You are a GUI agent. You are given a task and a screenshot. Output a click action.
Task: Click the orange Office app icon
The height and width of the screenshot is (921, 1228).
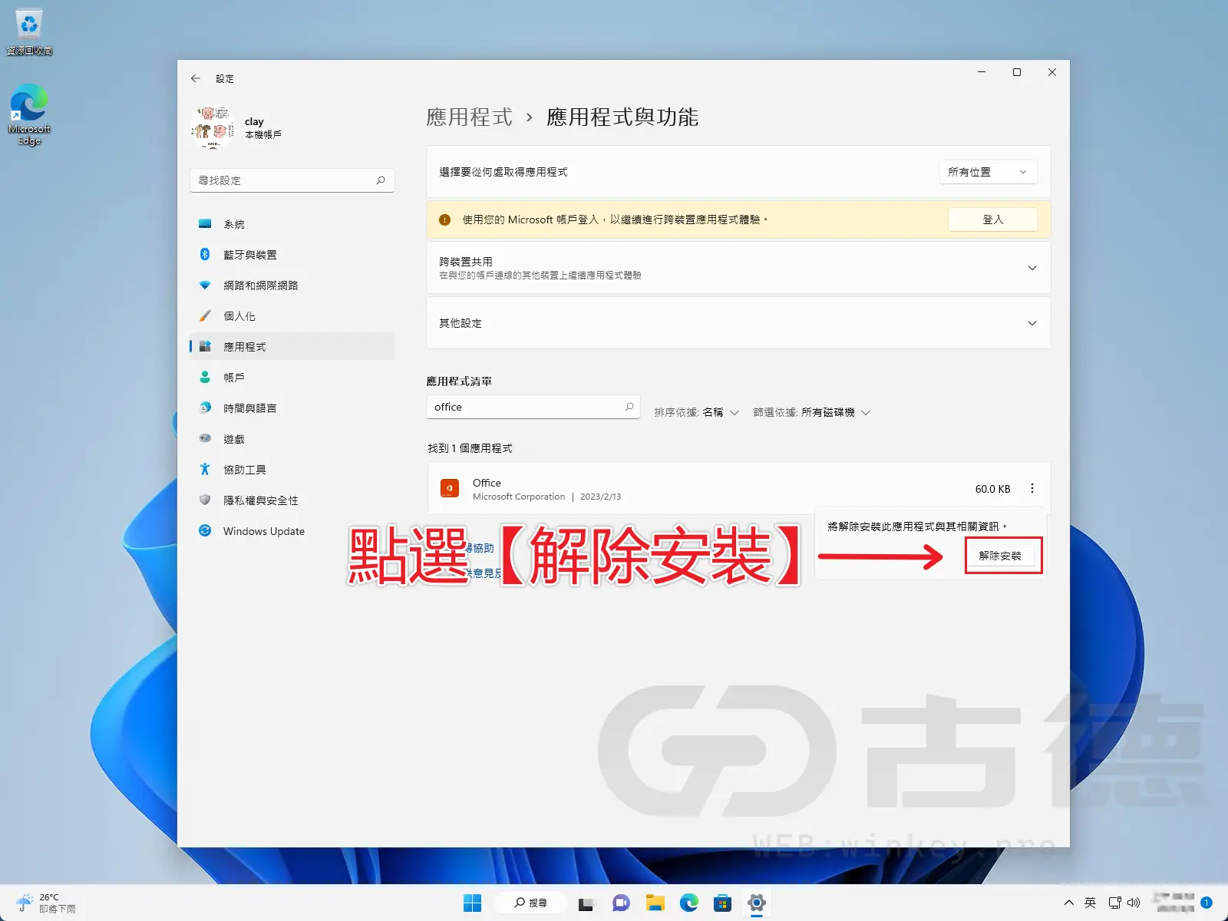[x=449, y=488]
